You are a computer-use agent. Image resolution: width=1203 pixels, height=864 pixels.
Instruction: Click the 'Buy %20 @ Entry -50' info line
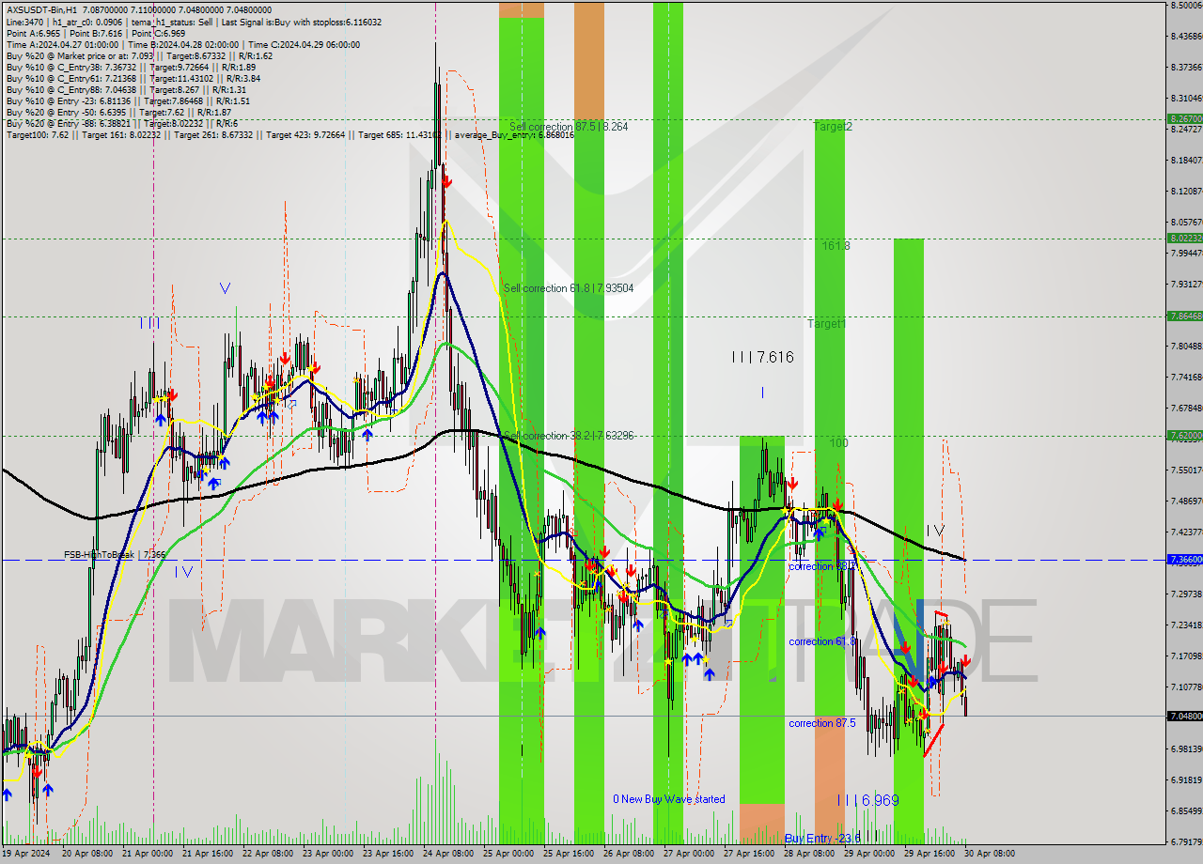118,112
